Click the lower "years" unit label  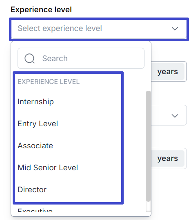pyautogui.click(x=168, y=158)
